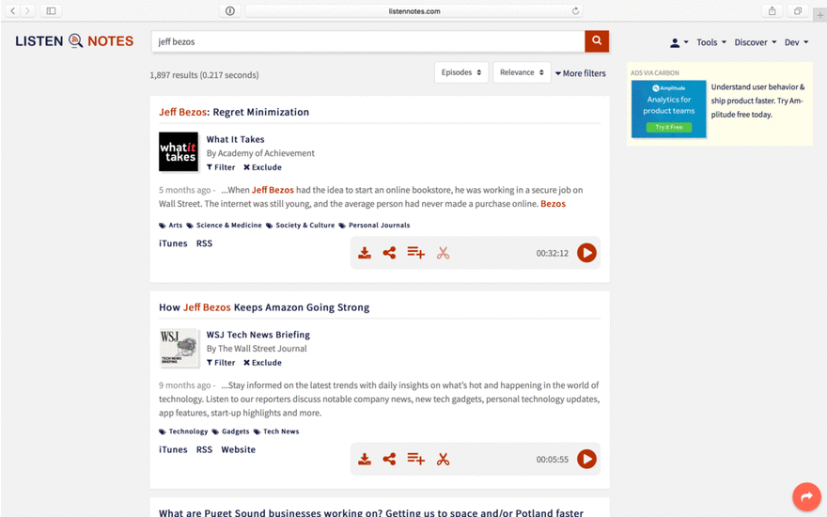827x517 pixels.
Task: Play the WSJ Tech News Briefing episode
Action: click(586, 460)
